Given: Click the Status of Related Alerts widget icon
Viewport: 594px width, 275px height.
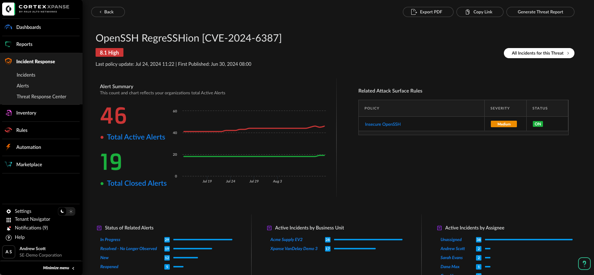Looking at the screenshot, I should point(99,228).
